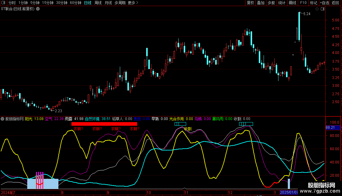Add stock via +自选 button
This screenshot has height=196, width=342.
coord(324,3)
